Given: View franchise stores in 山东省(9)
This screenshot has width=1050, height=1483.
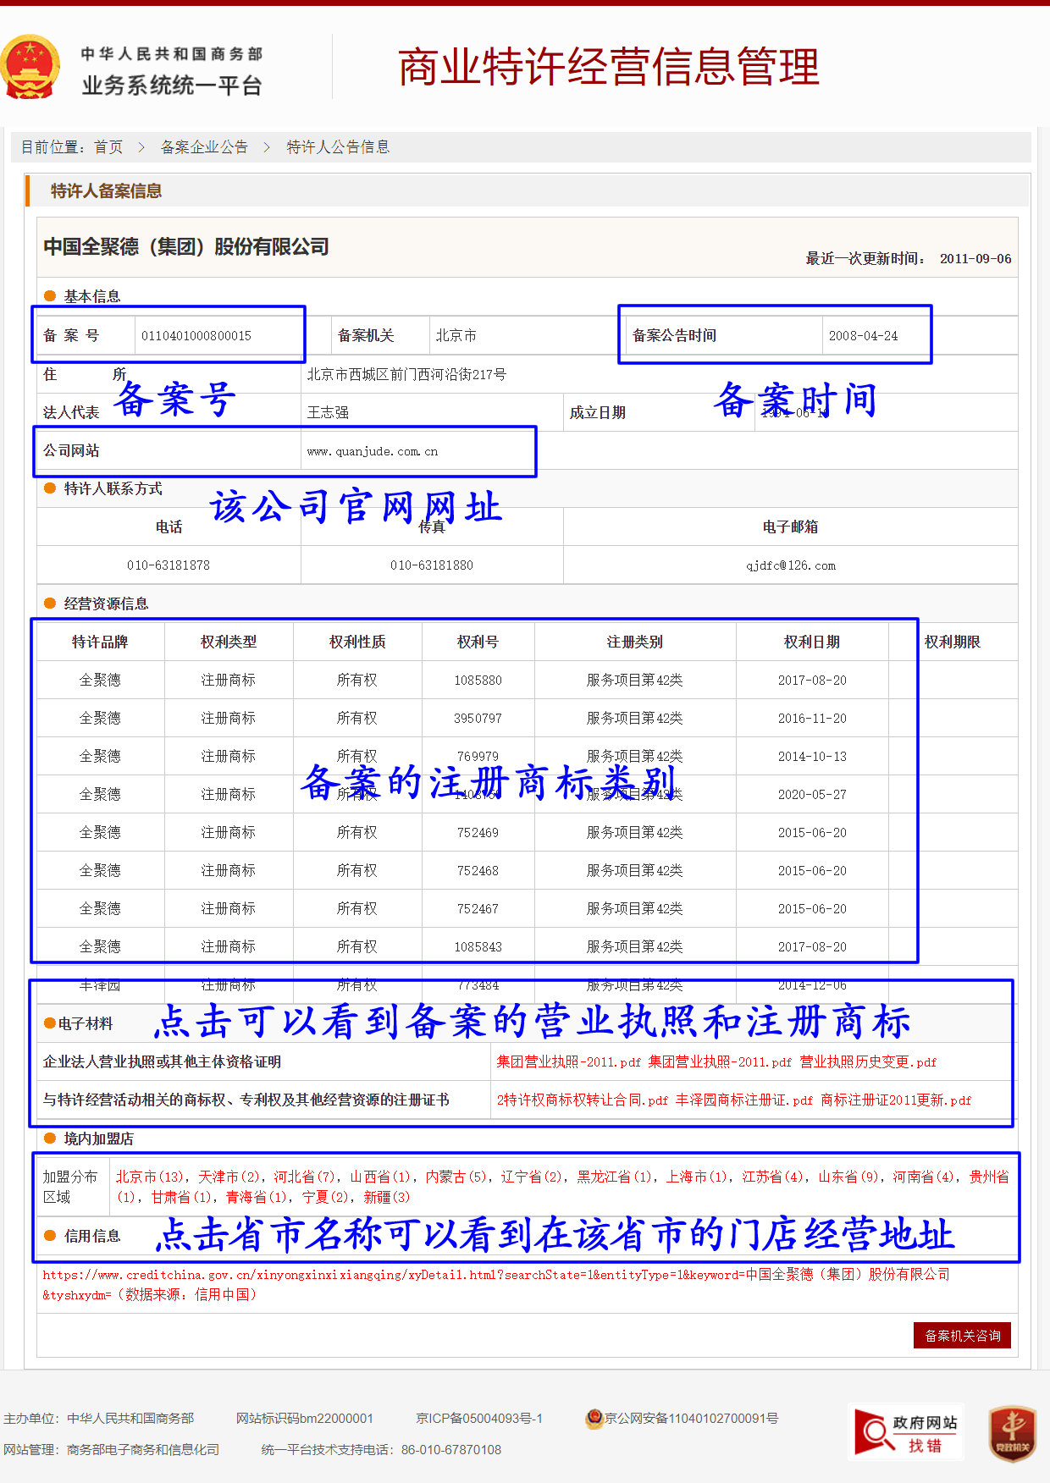Looking at the screenshot, I should [848, 1177].
